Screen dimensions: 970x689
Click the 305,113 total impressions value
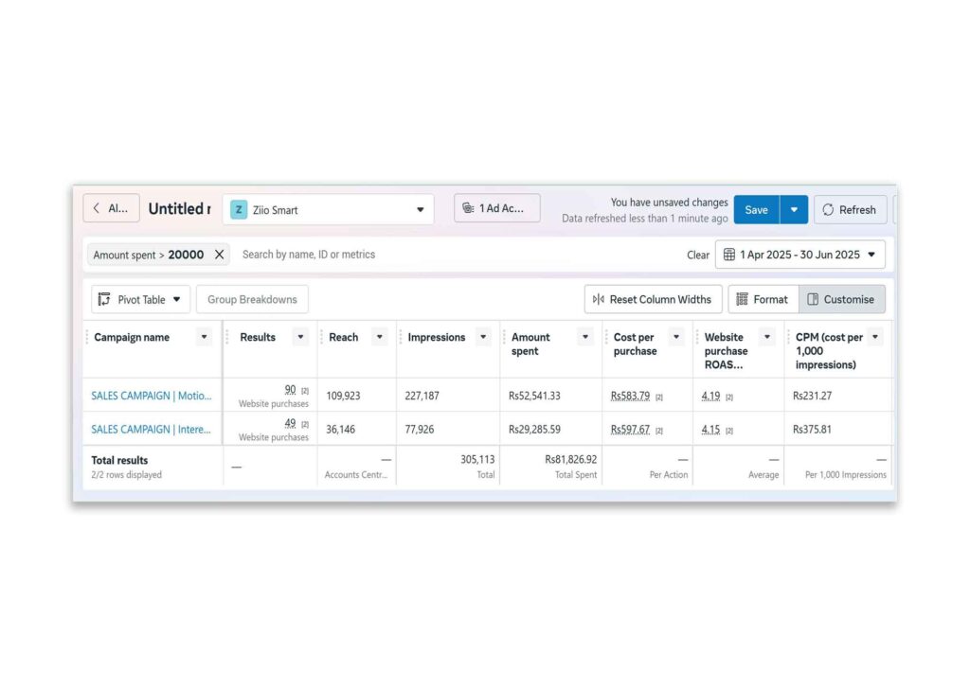(477, 459)
